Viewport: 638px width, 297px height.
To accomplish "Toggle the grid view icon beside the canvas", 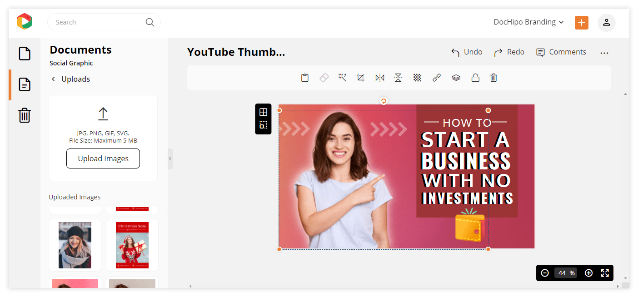I will click(263, 112).
